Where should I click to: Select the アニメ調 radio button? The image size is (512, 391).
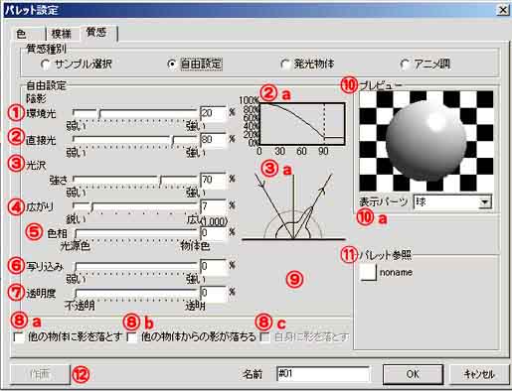click(405, 64)
